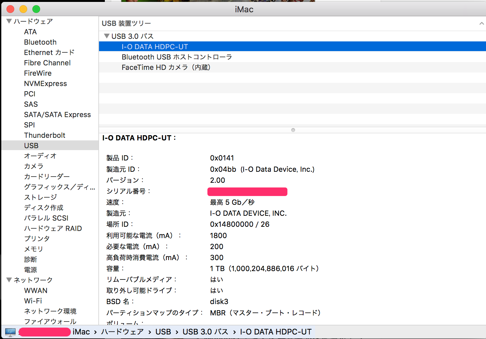Click USB 3.0 バス in the path bar
The image size is (486, 339).
(205, 332)
